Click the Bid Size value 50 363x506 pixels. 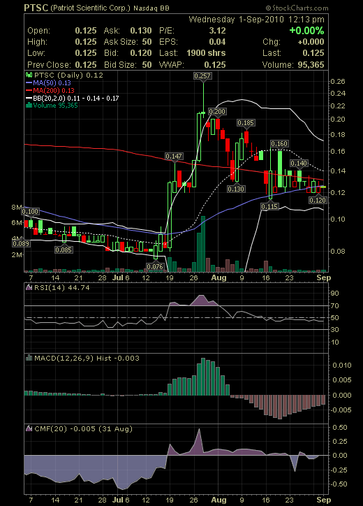pos(147,65)
